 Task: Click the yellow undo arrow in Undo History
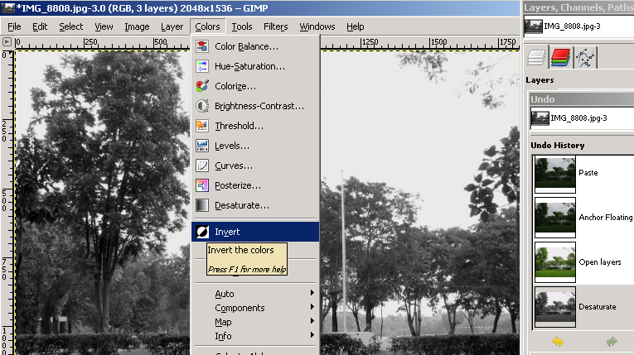(x=558, y=342)
